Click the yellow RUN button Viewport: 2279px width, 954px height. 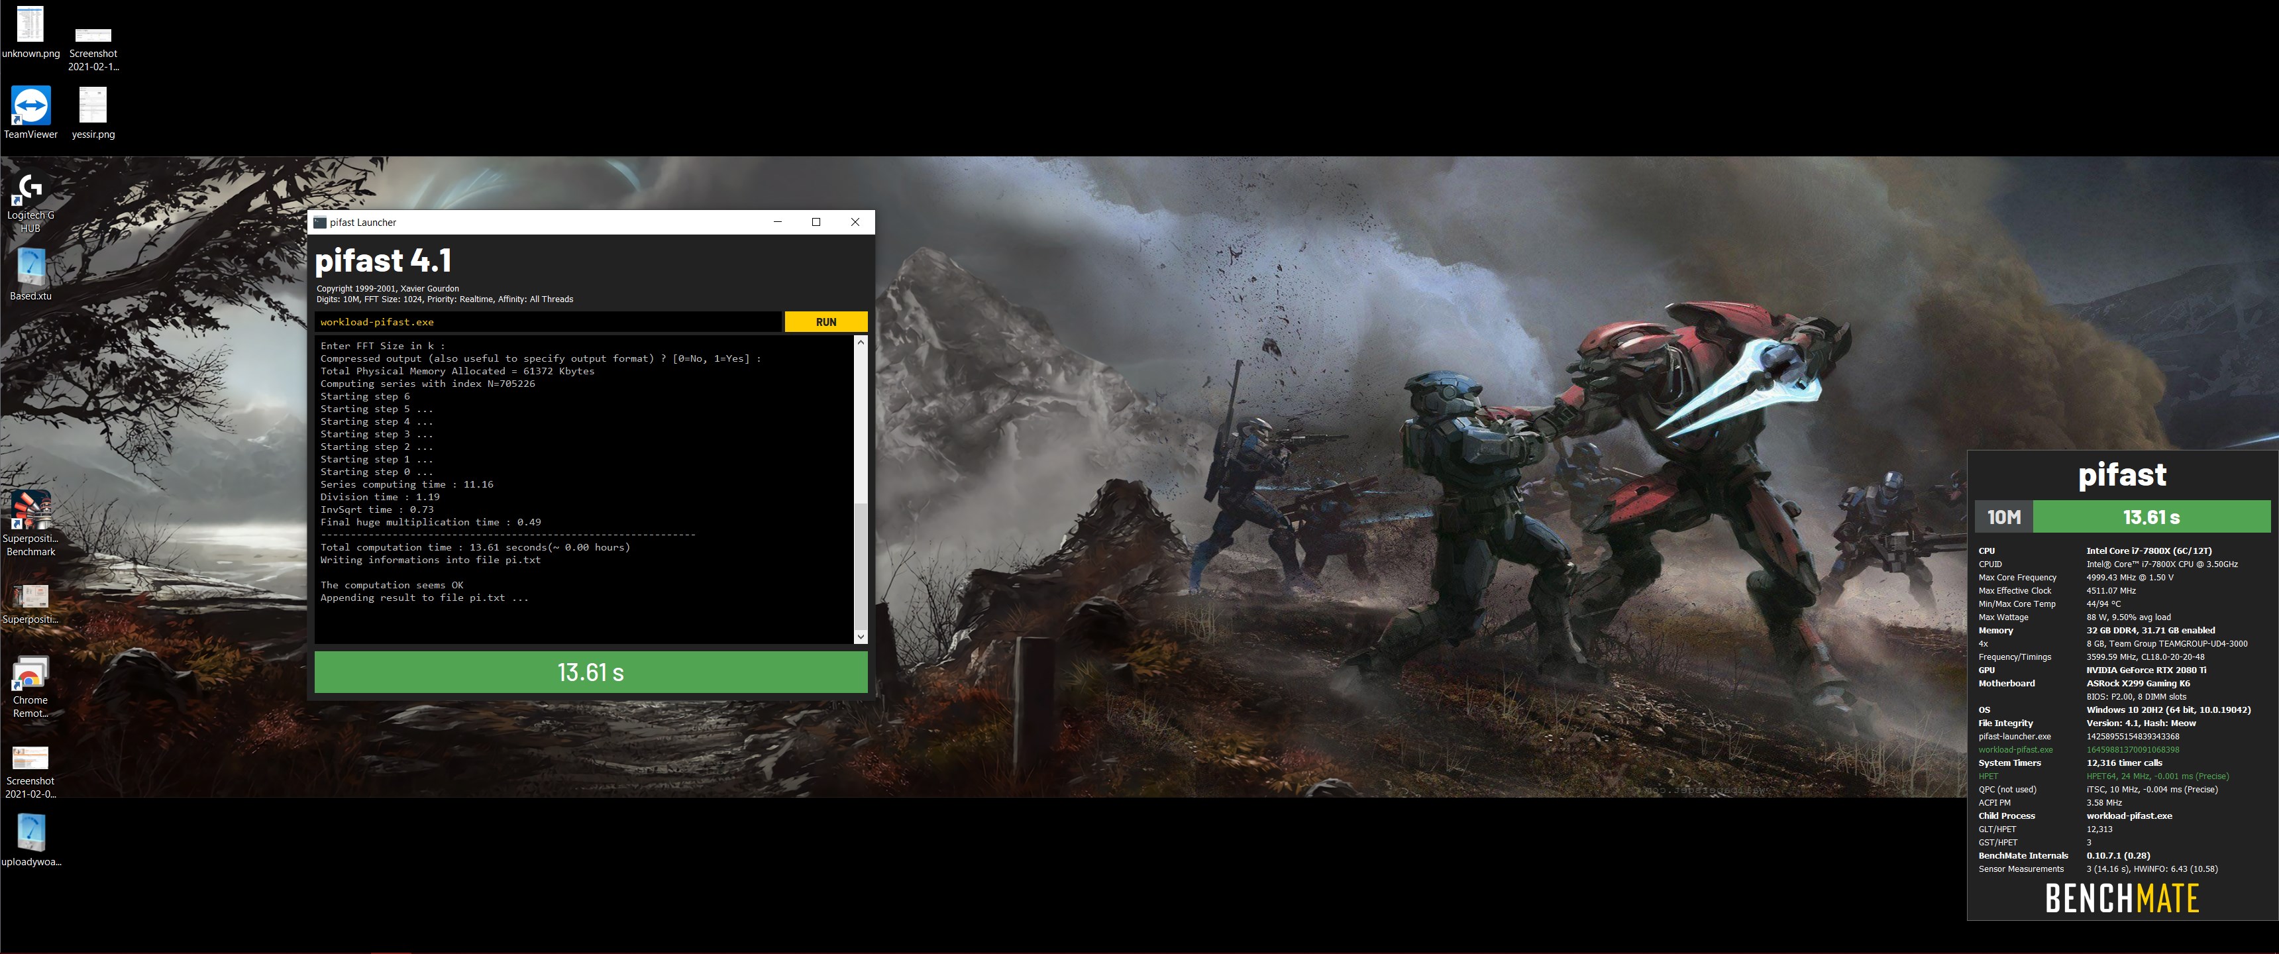825,322
